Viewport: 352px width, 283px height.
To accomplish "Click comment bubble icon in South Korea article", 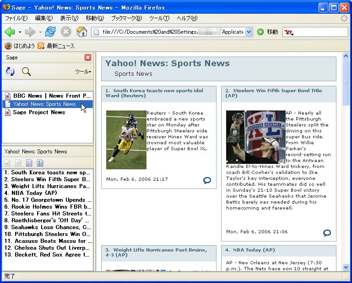I will (207, 180).
